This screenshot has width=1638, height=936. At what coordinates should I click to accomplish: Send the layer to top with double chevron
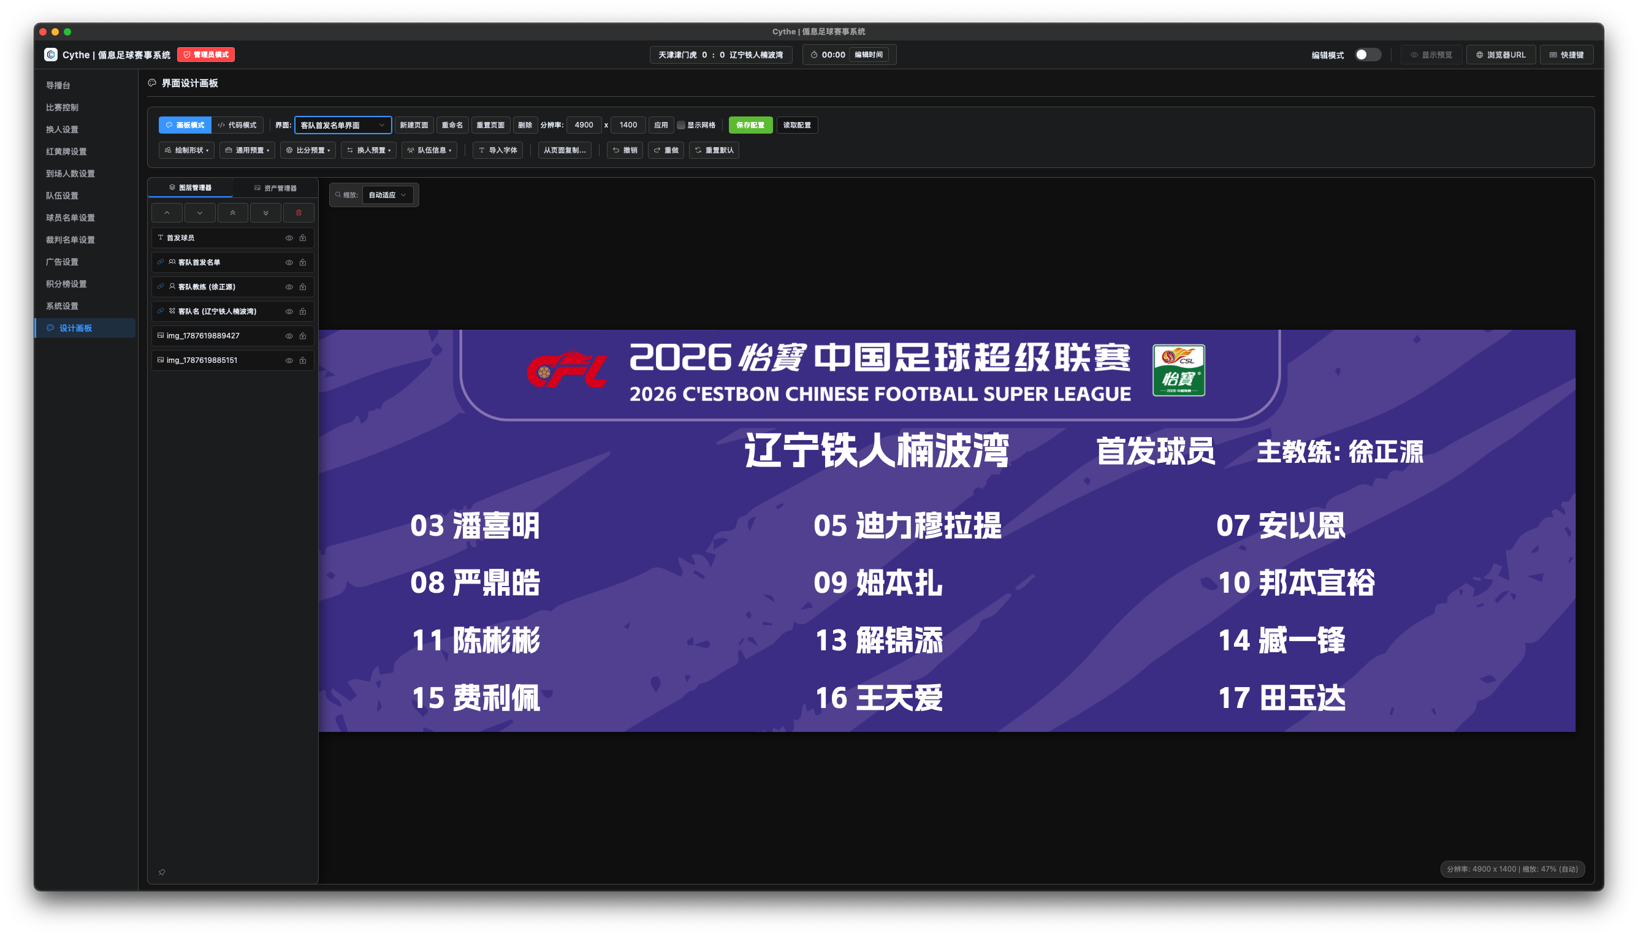(233, 213)
